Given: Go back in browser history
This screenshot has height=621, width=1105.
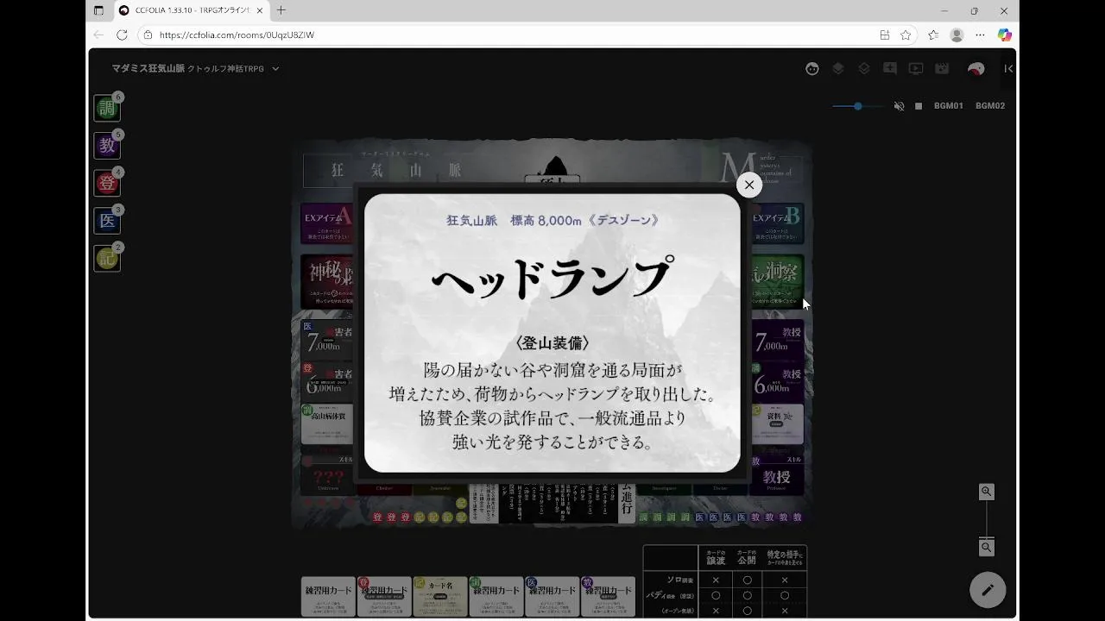Looking at the screenshot, I should (98, 35).
